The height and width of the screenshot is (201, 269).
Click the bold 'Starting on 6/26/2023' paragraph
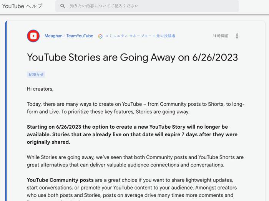pos(132,134)
